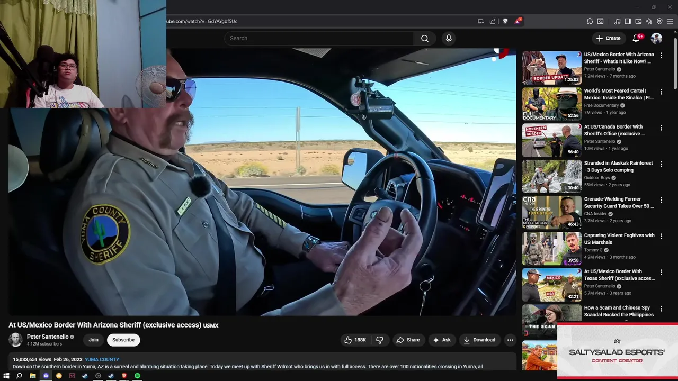Share page using address bar share icon
Viewport: 678px width, 381px height.
pos(493,21)
